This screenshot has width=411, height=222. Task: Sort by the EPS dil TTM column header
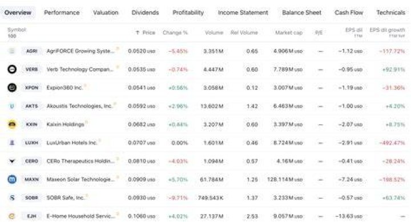[354, 32]
